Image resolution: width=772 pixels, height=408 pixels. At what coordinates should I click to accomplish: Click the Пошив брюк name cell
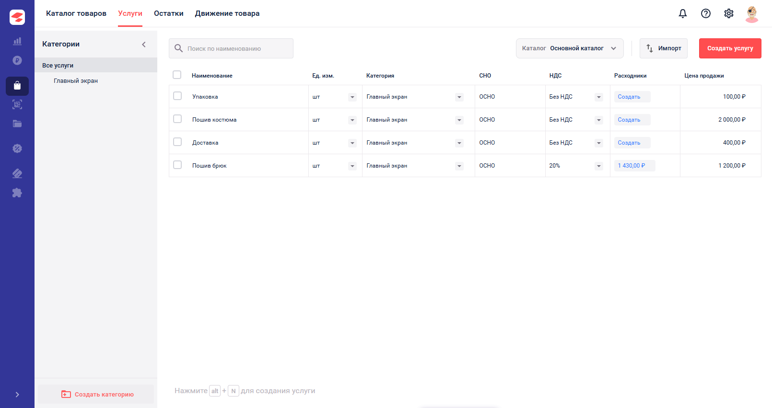(248, 166)
